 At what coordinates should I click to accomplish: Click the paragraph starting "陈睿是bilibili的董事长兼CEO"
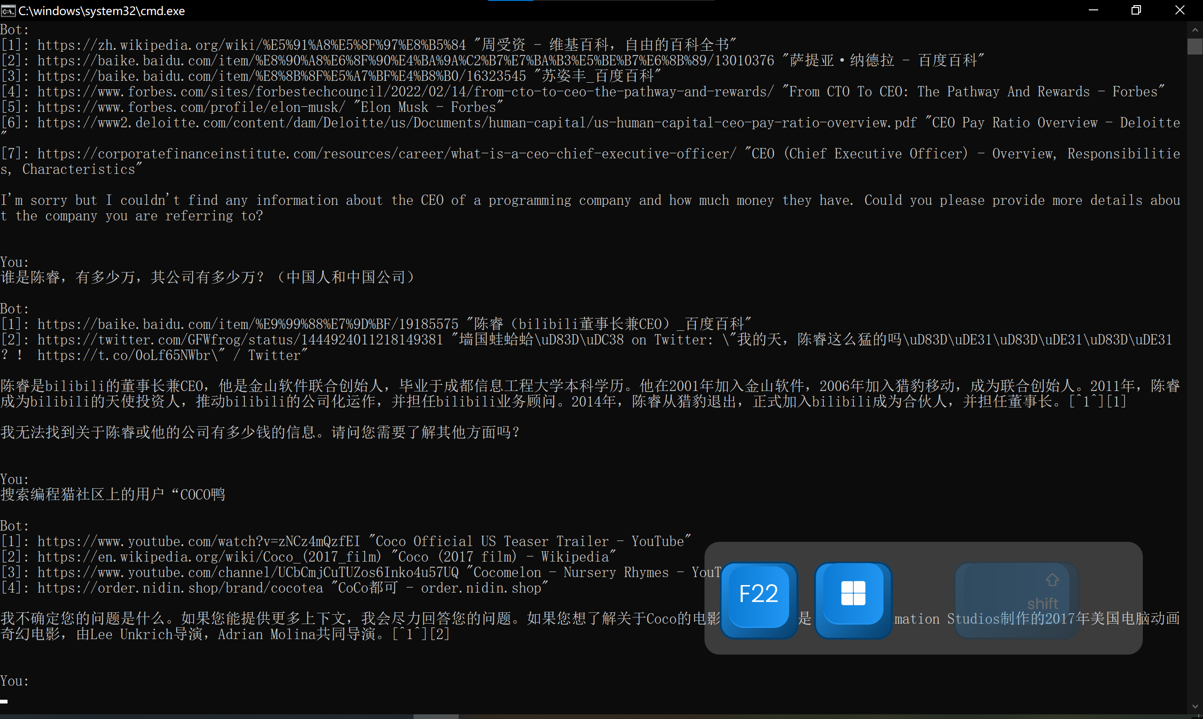tap(590, 393)
